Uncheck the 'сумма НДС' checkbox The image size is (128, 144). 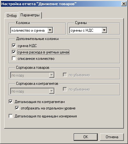[x=14, y=45]
